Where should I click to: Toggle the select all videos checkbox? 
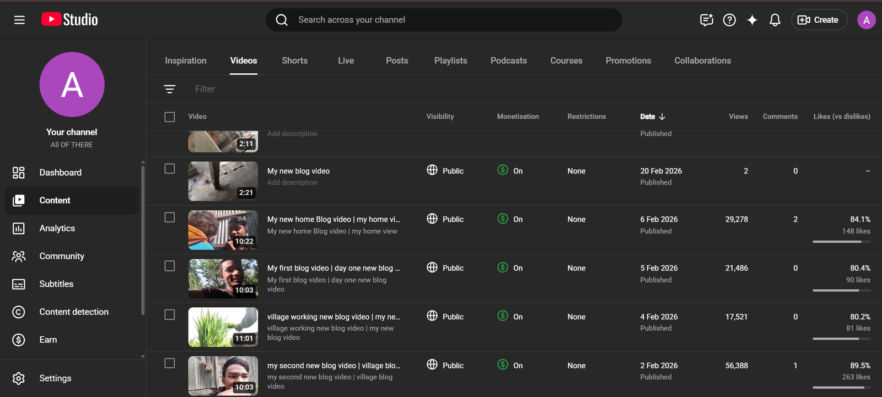tap(170, 117)
